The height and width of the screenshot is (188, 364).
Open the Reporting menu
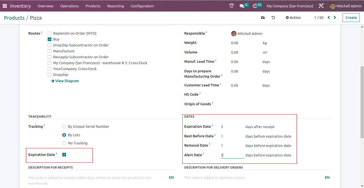click(115, 6)
